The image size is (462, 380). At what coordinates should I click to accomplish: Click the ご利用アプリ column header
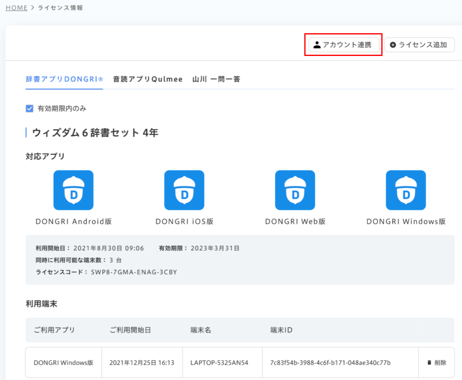point(54,330)
